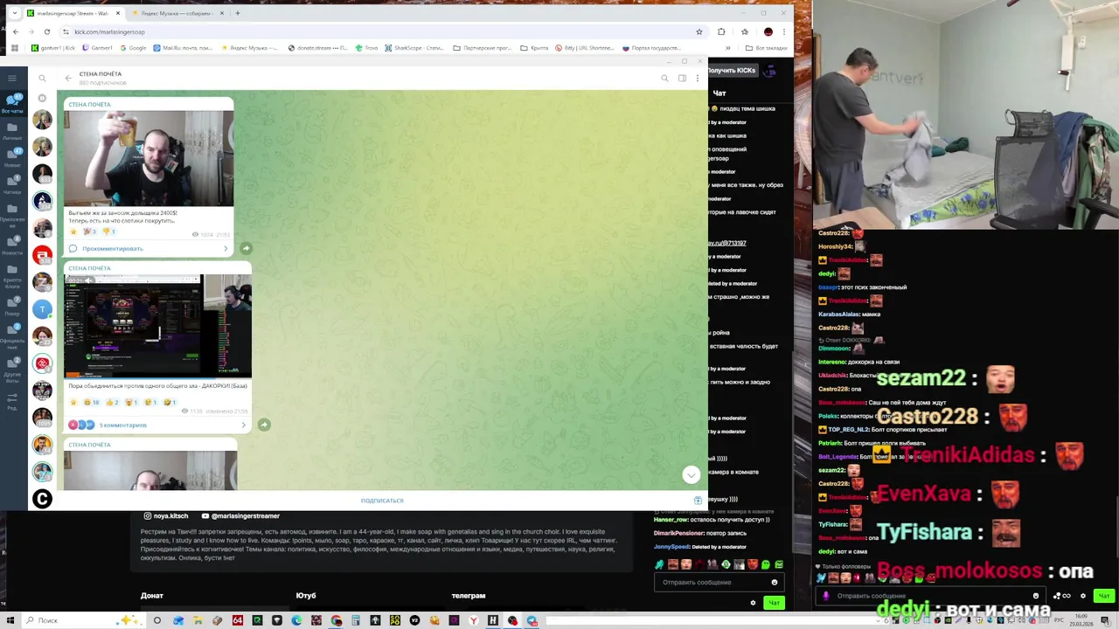Open Telegram chat list search
The height and width of the screenshot is (629, 1119).
42,78
